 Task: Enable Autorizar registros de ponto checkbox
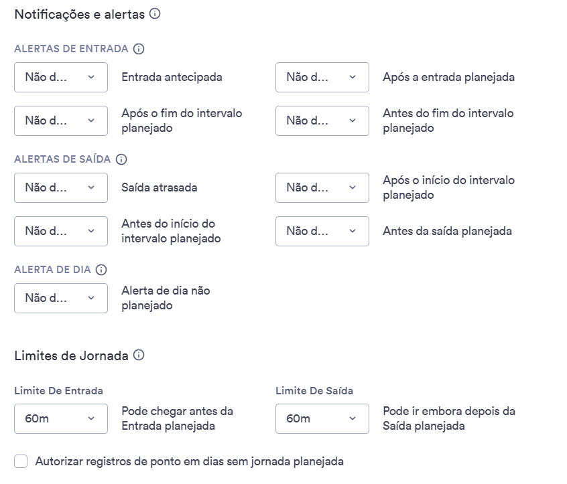(21, 461)
